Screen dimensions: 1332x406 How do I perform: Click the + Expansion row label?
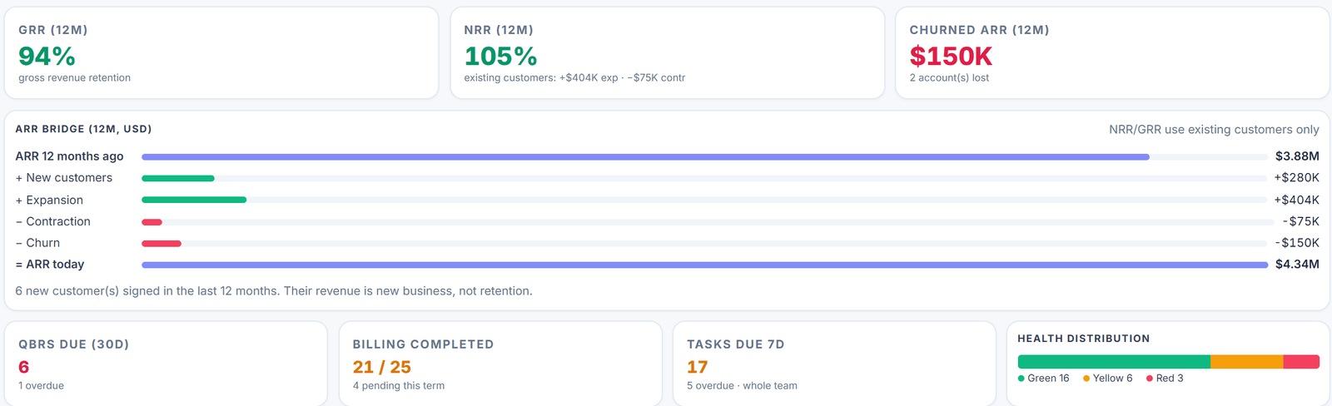49,201
